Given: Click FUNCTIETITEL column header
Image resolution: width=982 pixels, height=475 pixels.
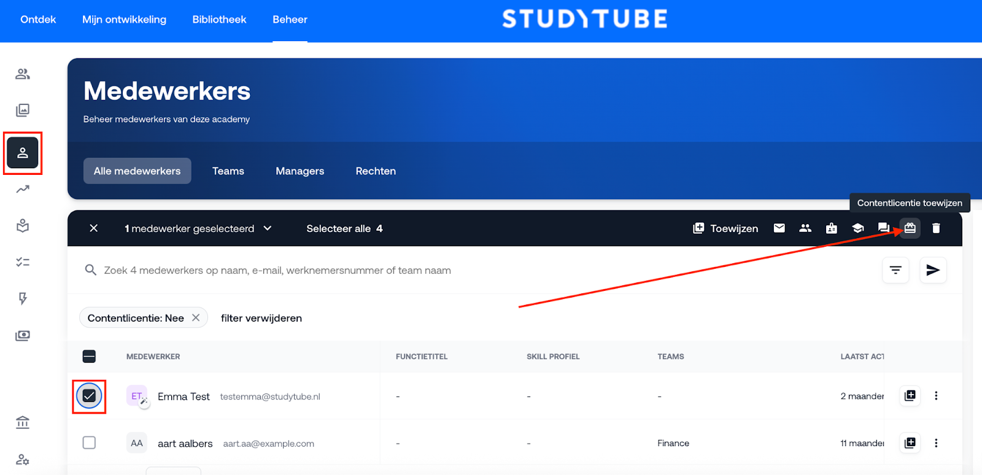Looking at the screenshot, I should (x=422, y=357).
